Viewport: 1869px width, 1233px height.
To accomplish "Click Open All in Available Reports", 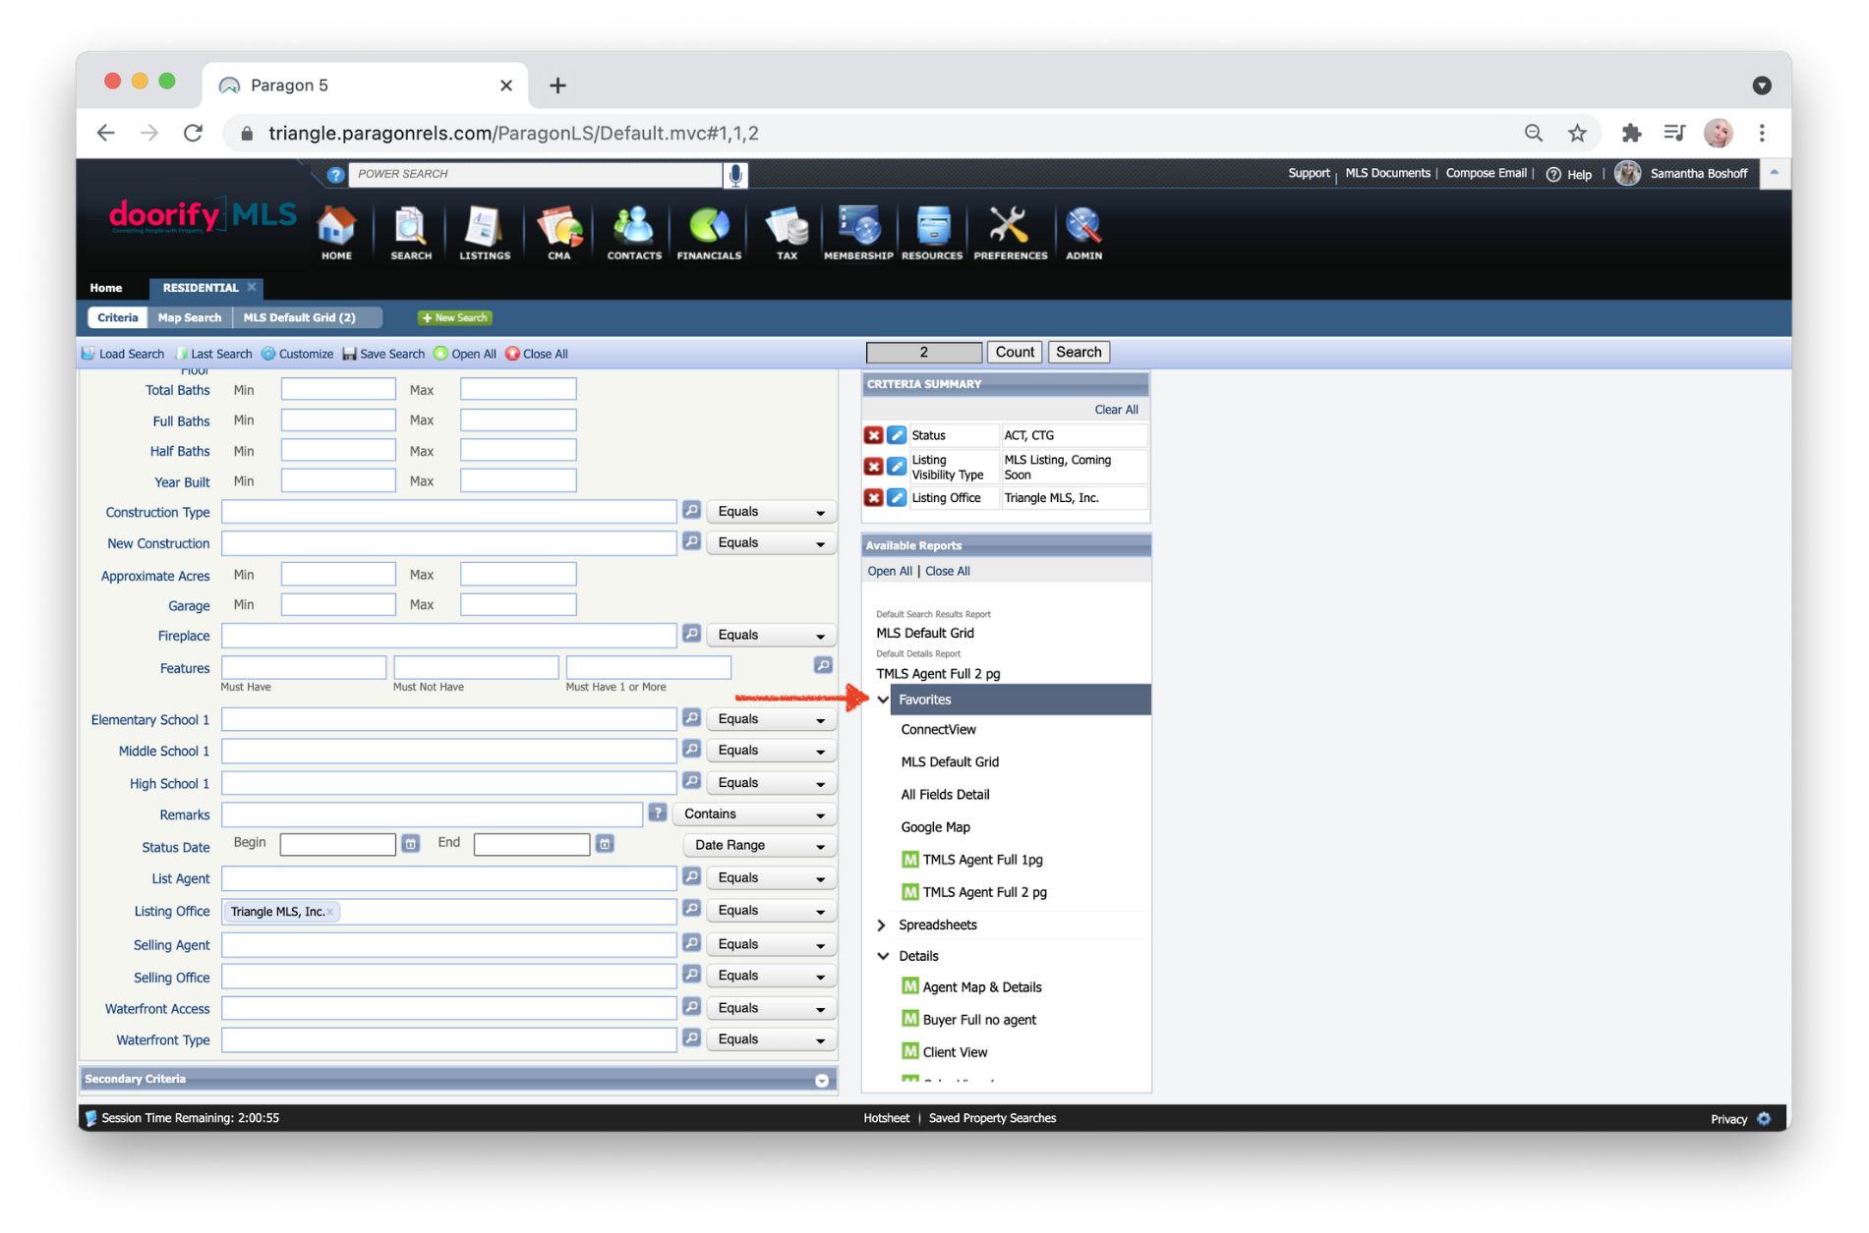I will 890,571.
